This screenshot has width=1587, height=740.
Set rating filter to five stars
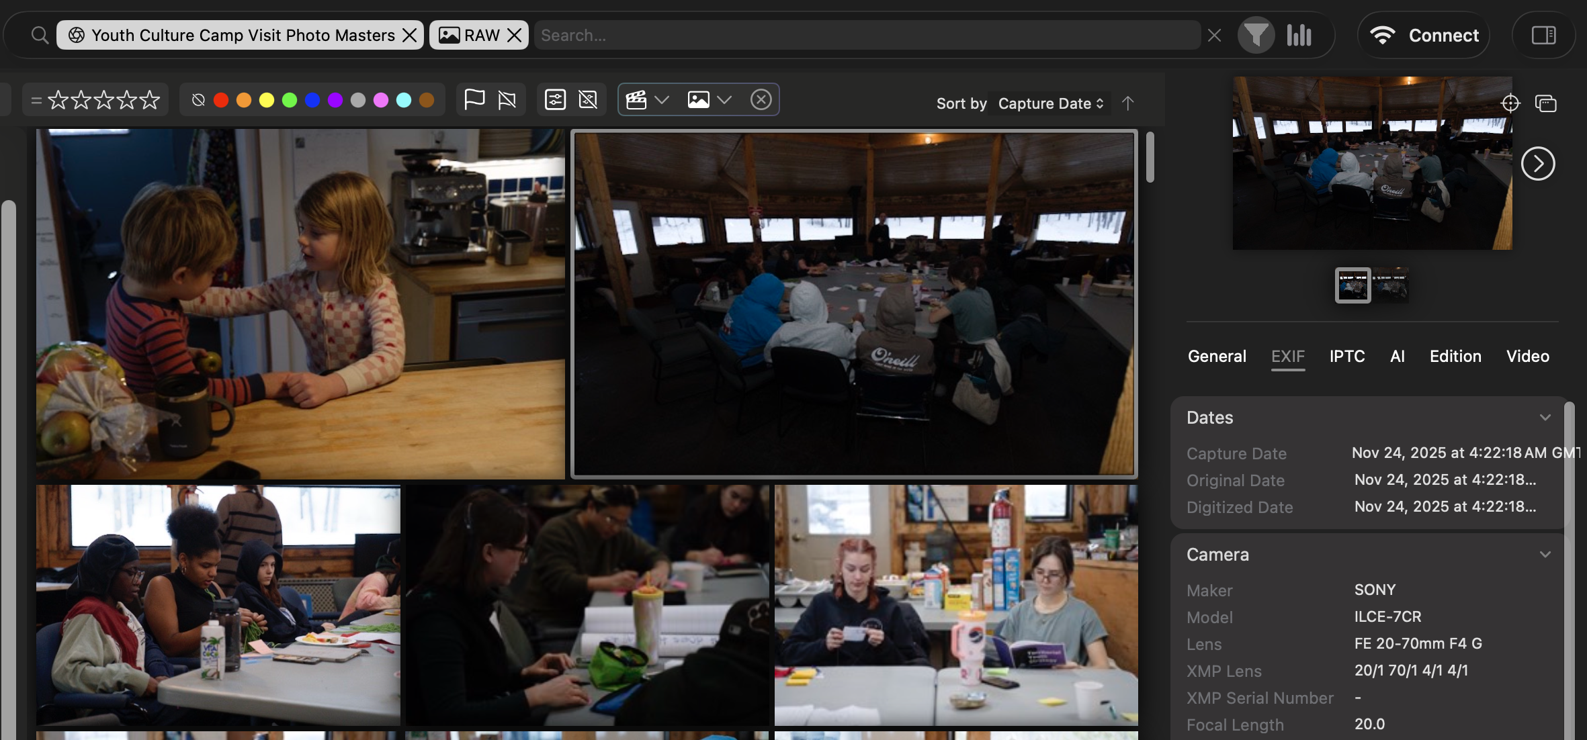151,100
